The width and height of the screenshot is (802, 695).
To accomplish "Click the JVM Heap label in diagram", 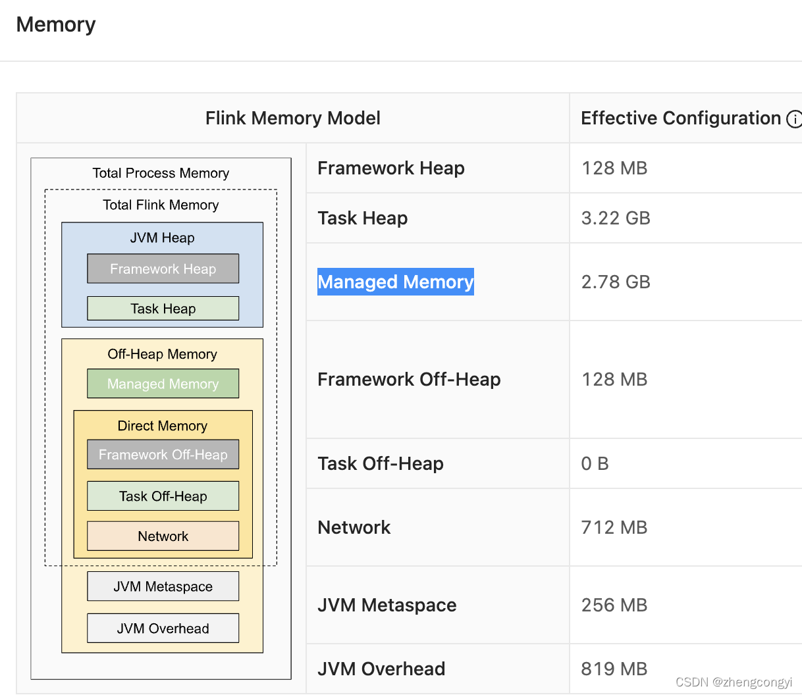I will [x=163, y=238].
